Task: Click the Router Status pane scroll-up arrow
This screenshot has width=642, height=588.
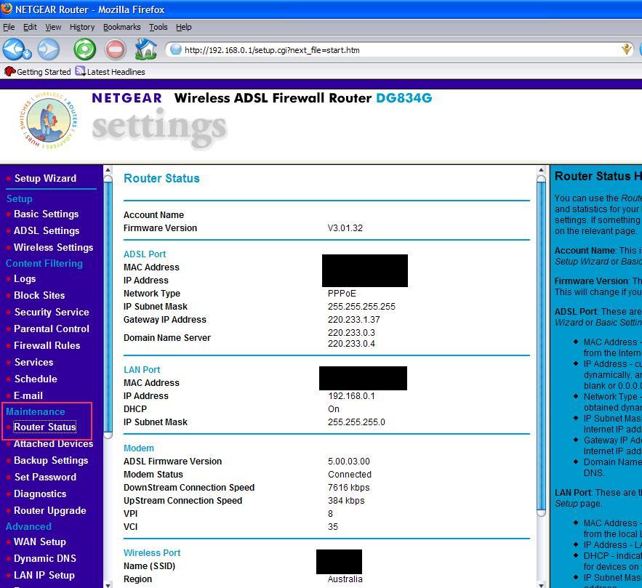Action: click(541, 170)
